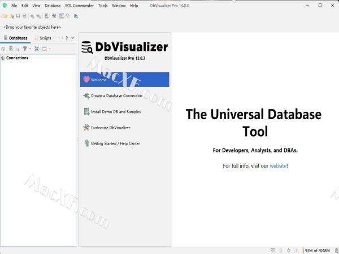Show next tabs with right chevron
339x254 pixels.
point(67,38)
